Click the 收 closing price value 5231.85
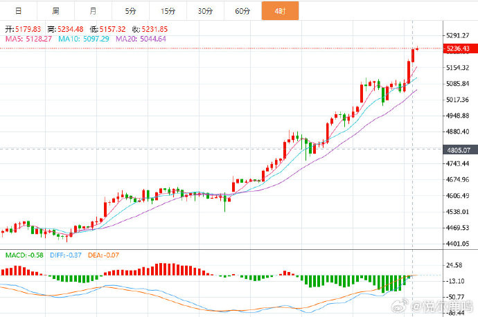478x317 pixels. (x=152, y=29)
